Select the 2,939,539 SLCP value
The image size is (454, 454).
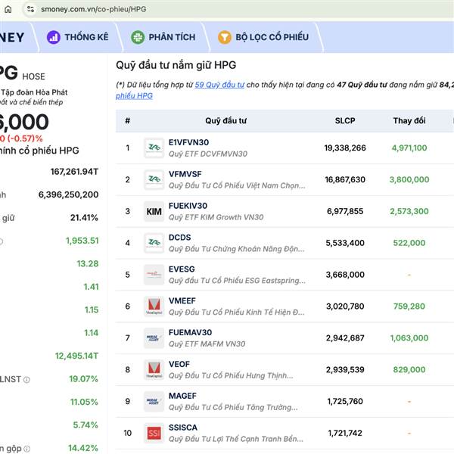click(345, 370)
